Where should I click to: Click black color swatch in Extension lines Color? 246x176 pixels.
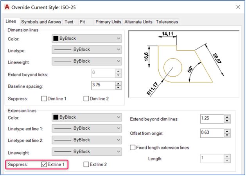(56, 117)
